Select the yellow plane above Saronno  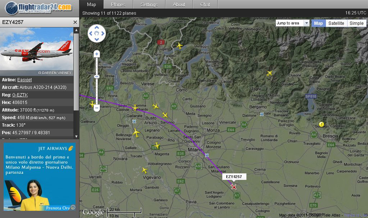pos(165,115)
